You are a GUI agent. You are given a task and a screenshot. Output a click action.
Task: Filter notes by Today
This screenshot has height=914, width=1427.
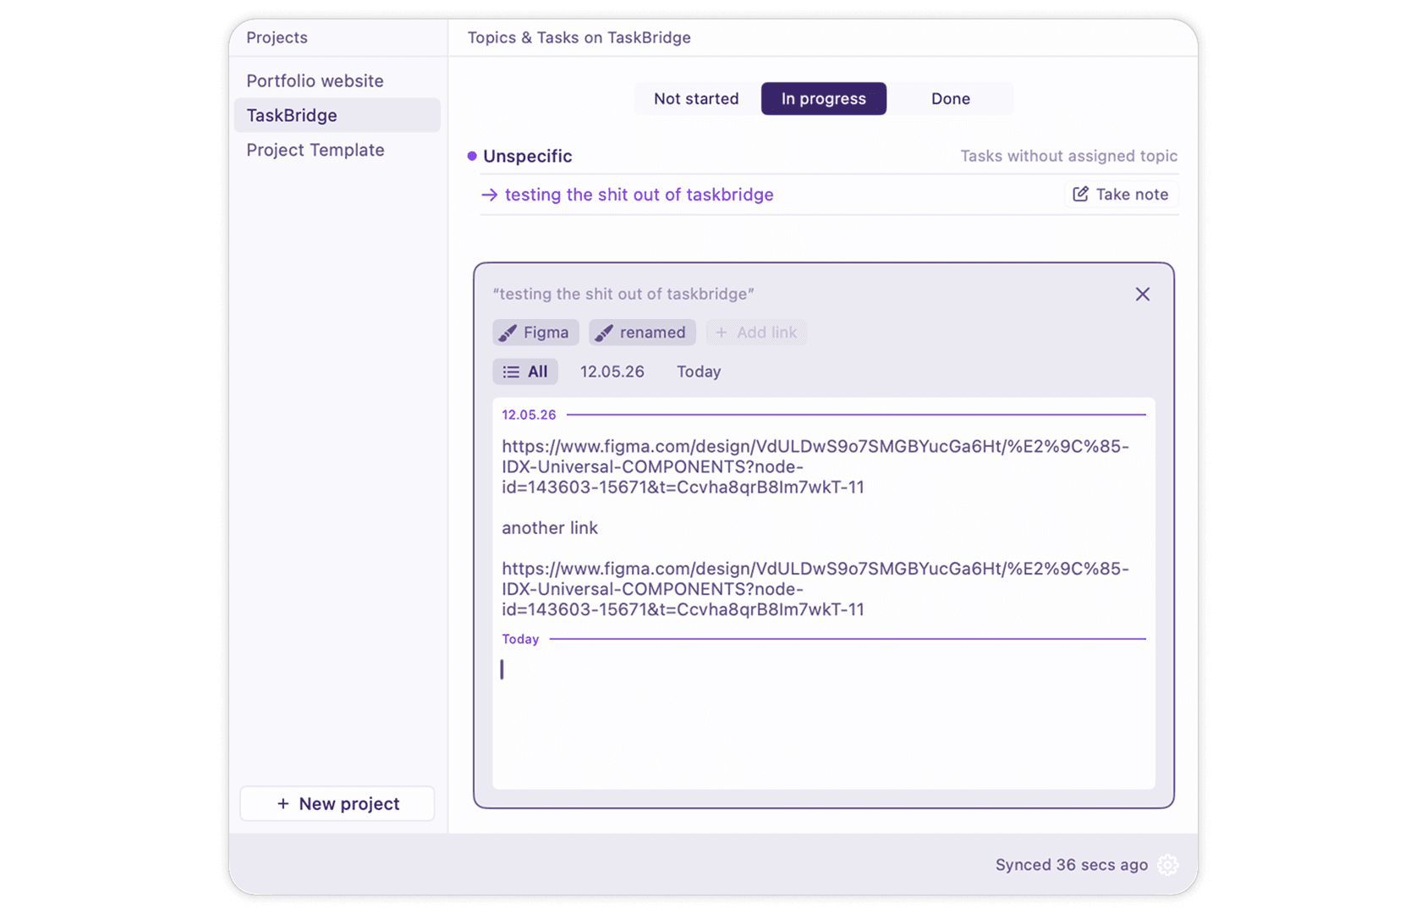pos(699,372)
